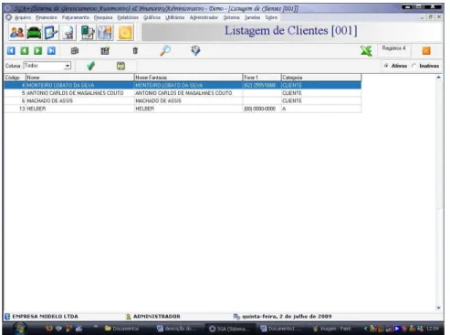This screenshot has width=450, height=335.
Task: Open the Financeiro menu
Action: tap(47, 17)
